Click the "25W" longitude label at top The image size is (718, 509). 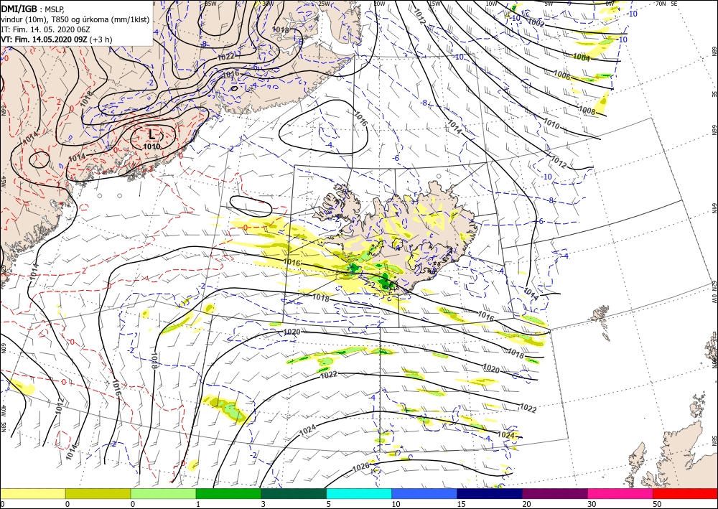[x=324, y=4]
